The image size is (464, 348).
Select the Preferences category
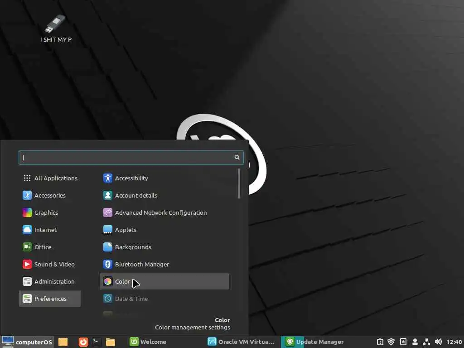[50, 299]
